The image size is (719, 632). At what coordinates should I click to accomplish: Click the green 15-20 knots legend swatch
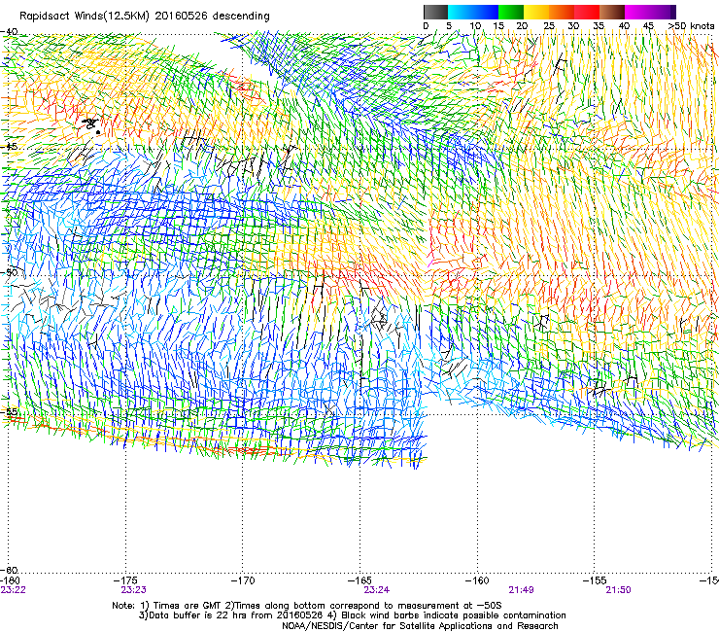(x=511, y=12)
